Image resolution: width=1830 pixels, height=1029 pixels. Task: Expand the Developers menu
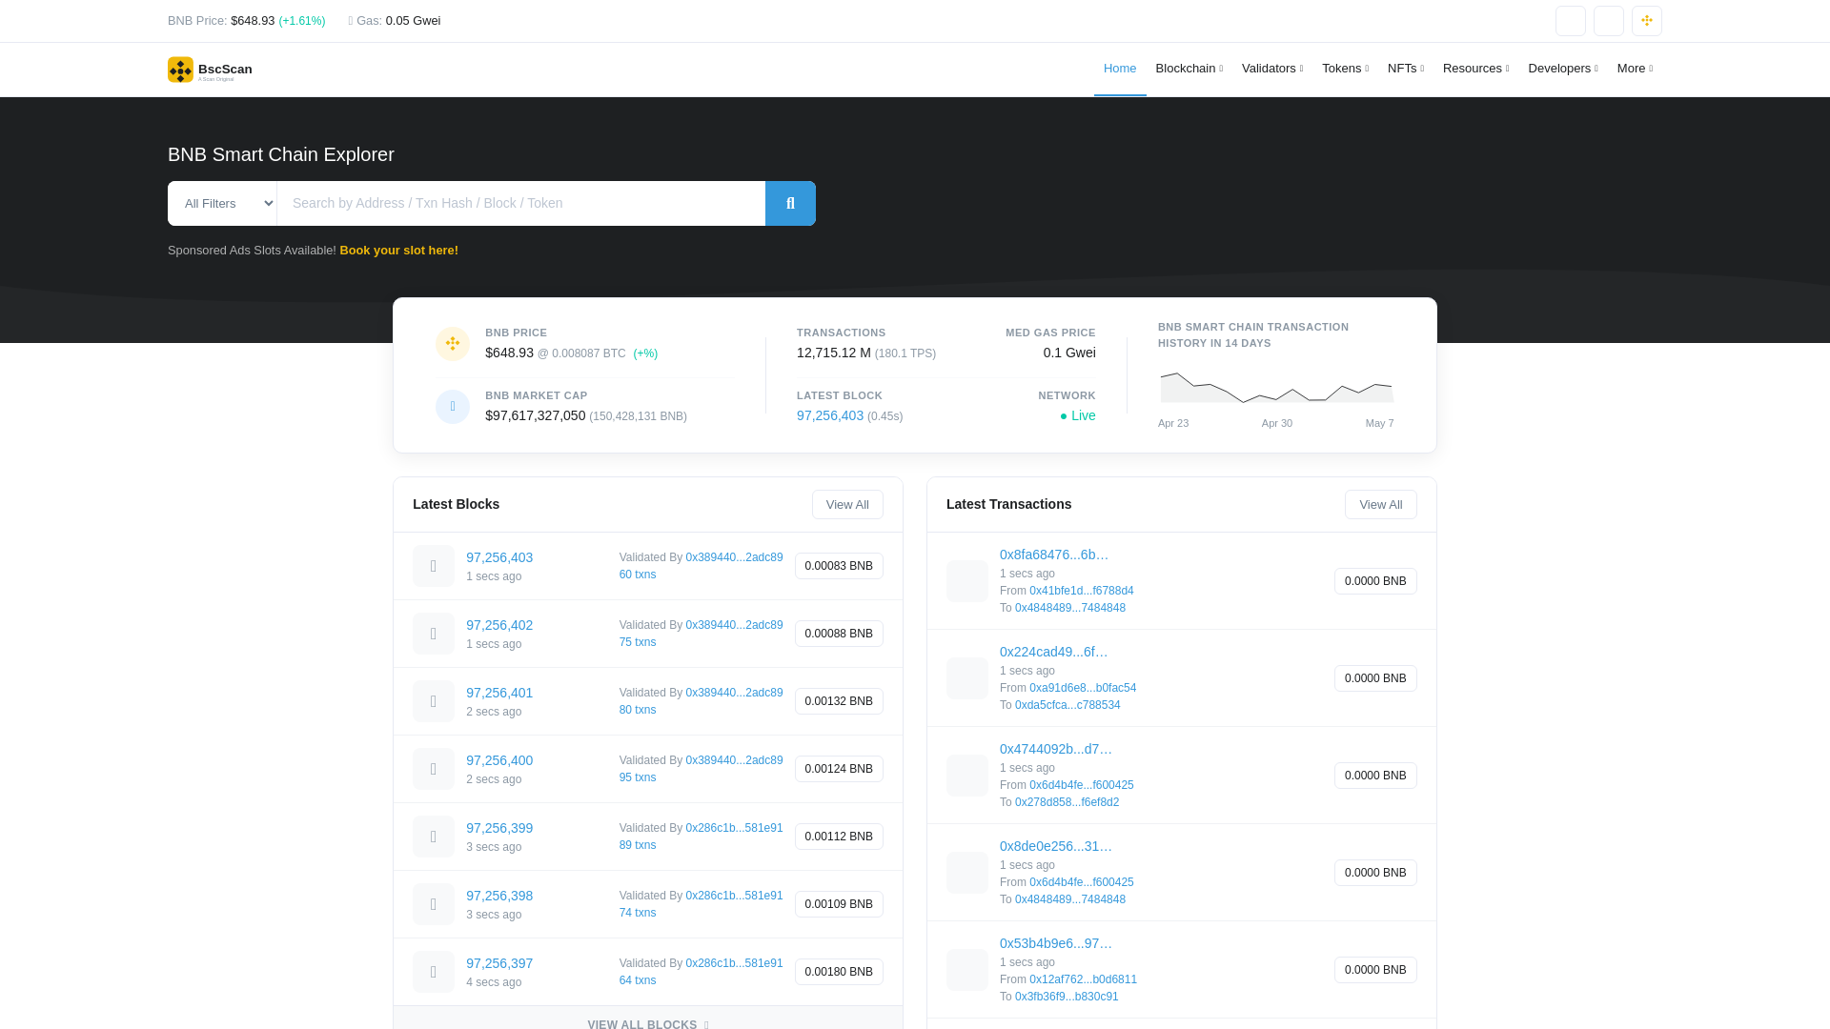point(1563,69)
